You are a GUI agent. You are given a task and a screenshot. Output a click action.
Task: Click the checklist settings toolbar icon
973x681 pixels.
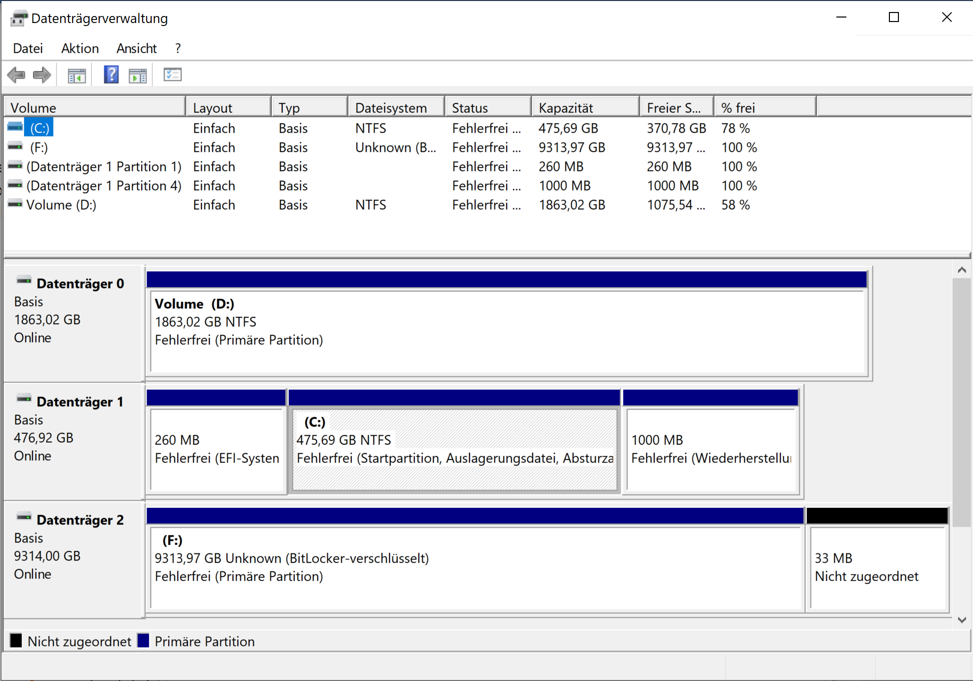coord(172,75)
